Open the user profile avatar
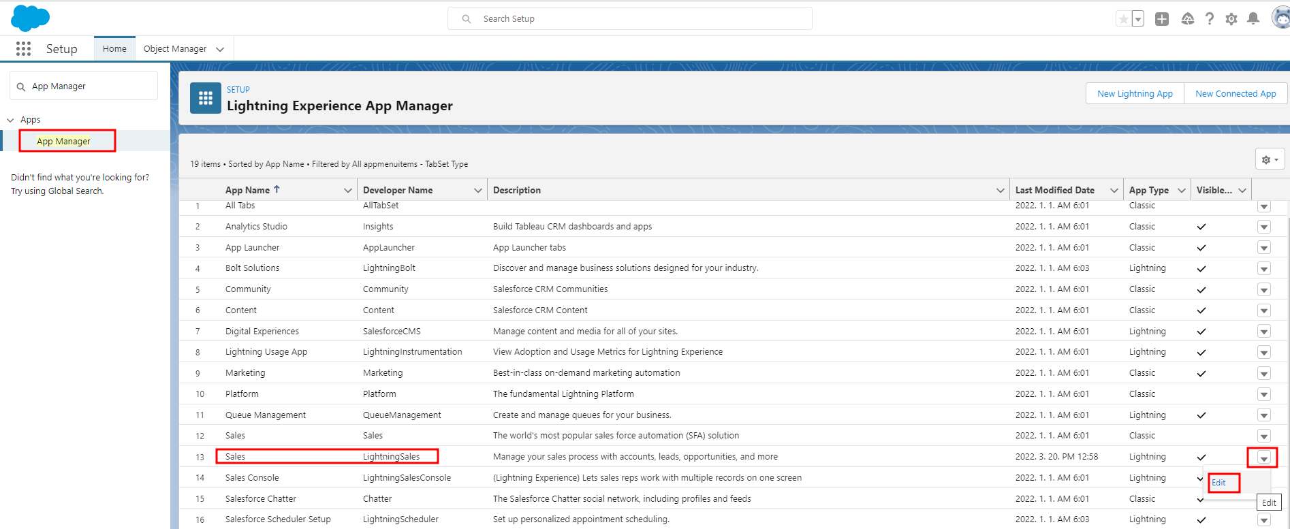Image resolution: width=1290 pixels, height=529 pixels. pos(1280,18)
